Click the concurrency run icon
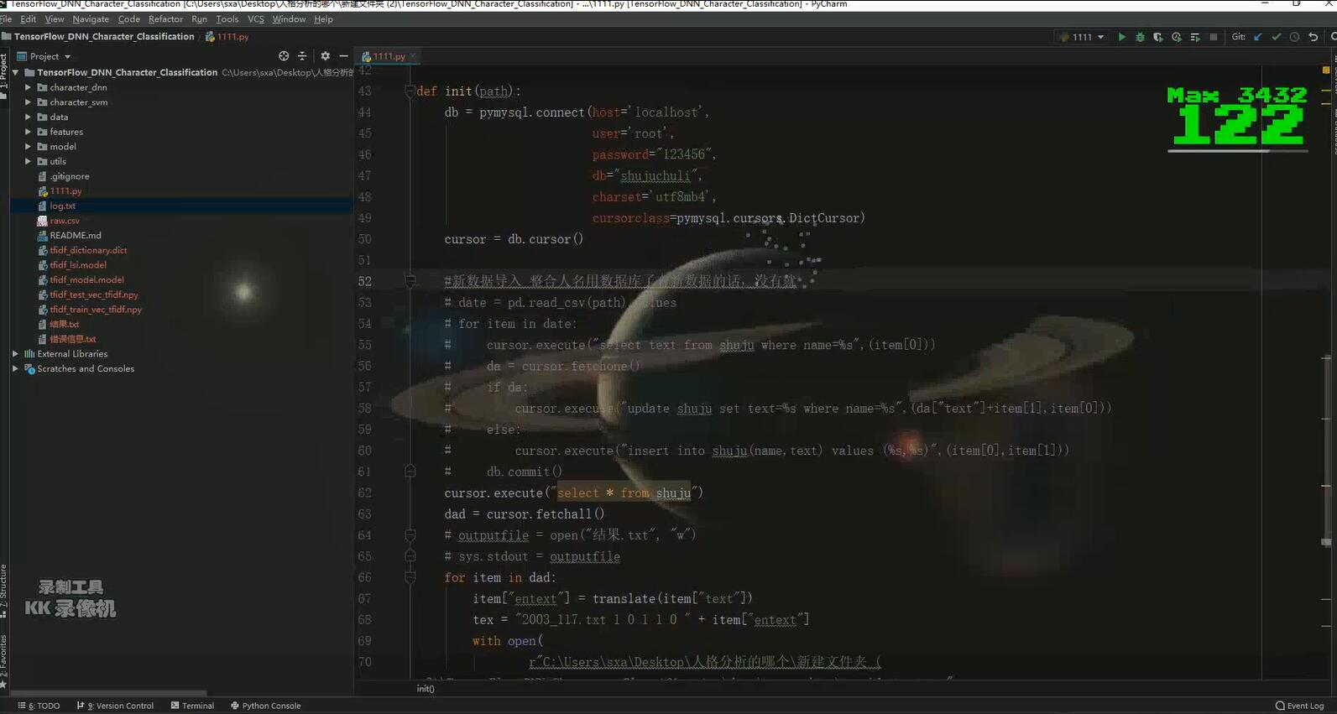Image resolution: width=1337 pixels, height=714 pixels. point(1195,37)
